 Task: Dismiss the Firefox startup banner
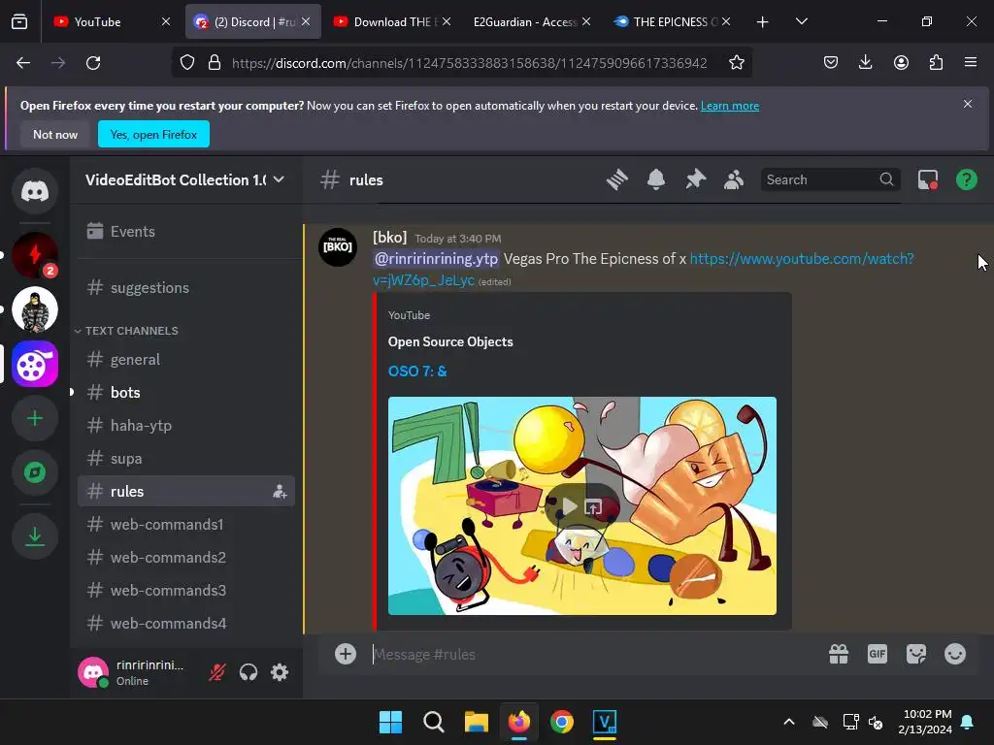[x=968, y=104]
